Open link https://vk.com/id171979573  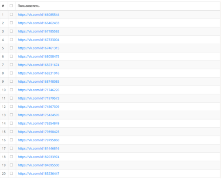(x=38, y=98)
